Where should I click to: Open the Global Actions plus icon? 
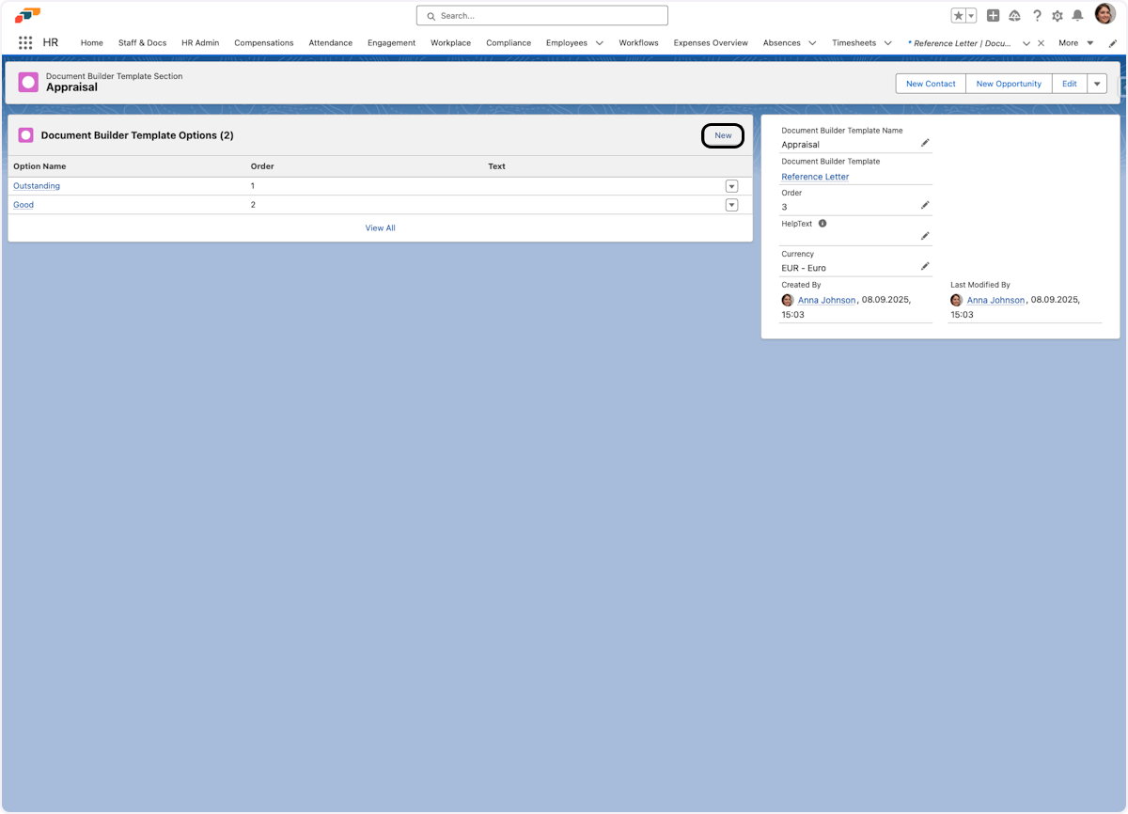coord(993,16)
